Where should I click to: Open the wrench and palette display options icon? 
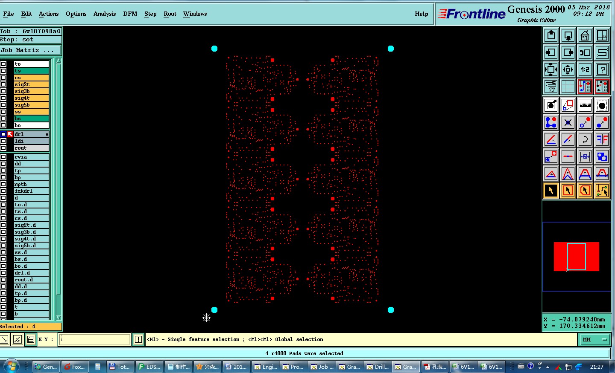[x=551, y=87]
